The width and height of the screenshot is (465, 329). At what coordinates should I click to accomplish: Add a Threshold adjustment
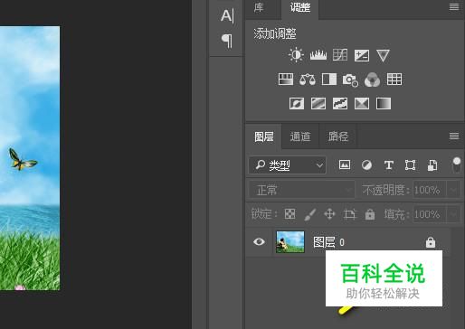click(340, 103)
